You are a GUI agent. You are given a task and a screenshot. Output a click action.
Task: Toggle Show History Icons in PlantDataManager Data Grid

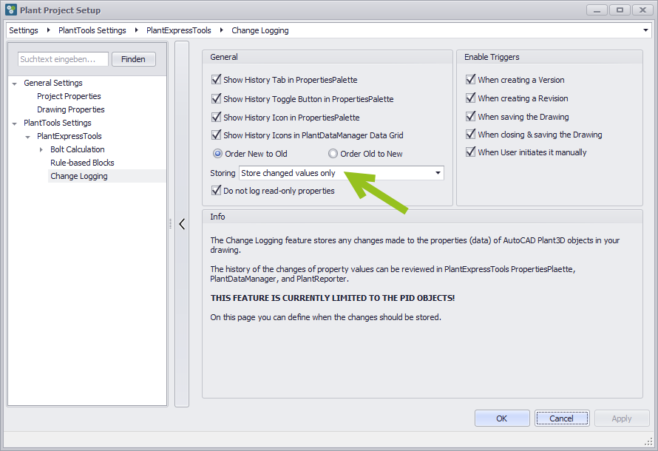pyautogui.click(x=217, y=135)
